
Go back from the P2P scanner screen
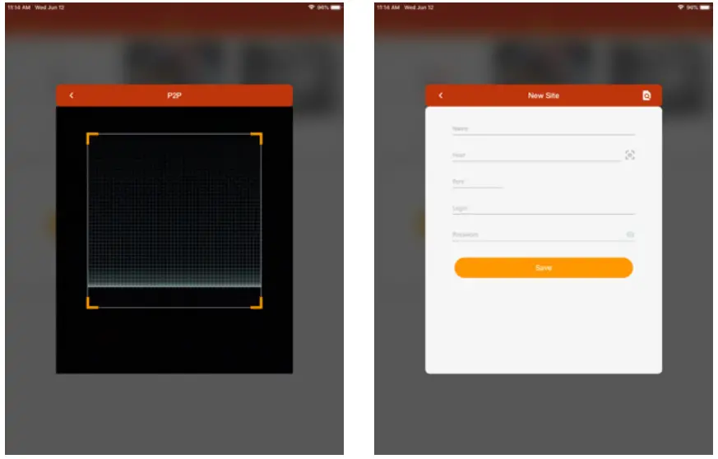[72, 95]
